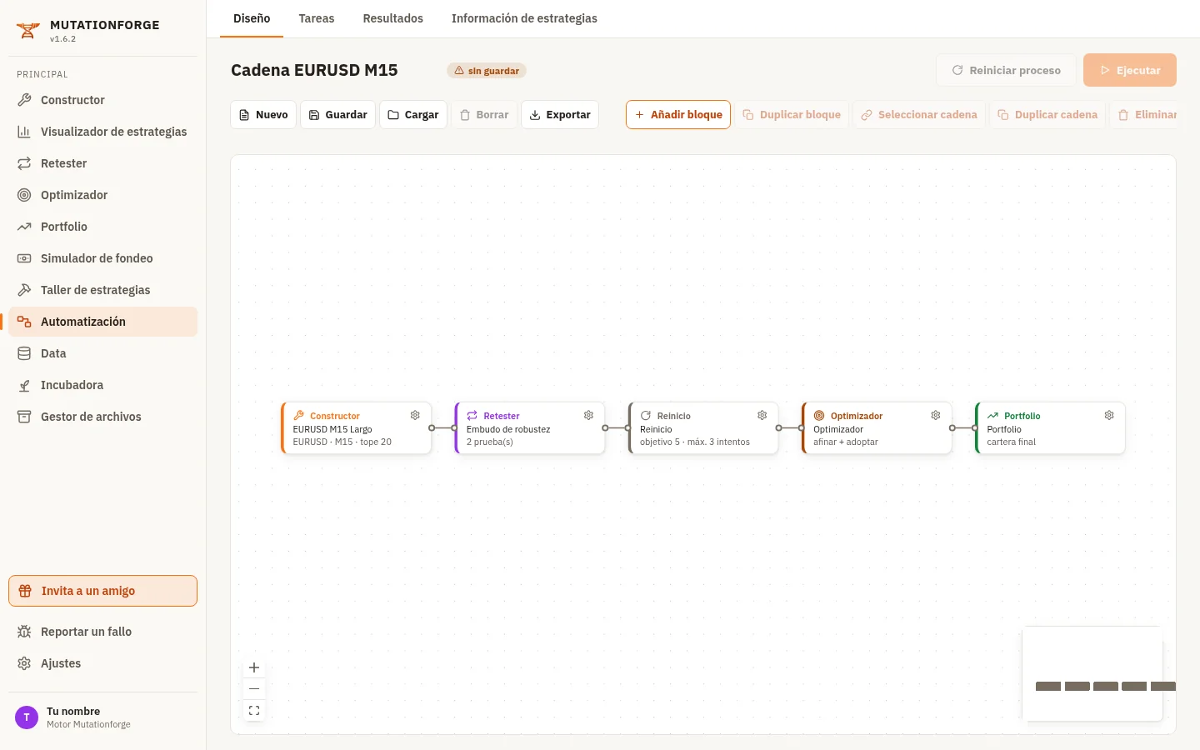This screenshot has width=1200, height=750.
Task: Switch to the Tareas tab
Action: [317, 18]
